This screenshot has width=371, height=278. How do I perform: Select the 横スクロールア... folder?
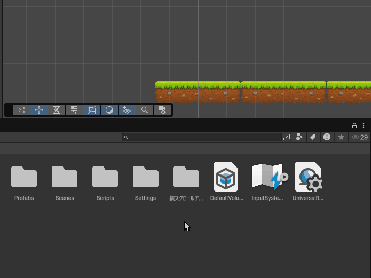[186, 177]
